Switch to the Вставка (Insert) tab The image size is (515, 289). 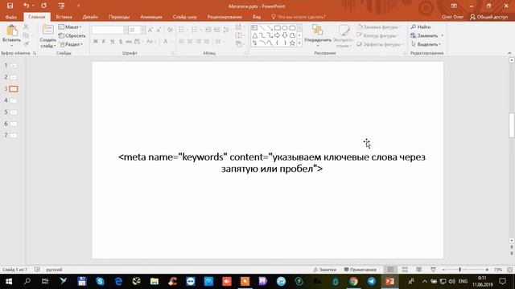(64, 17)
